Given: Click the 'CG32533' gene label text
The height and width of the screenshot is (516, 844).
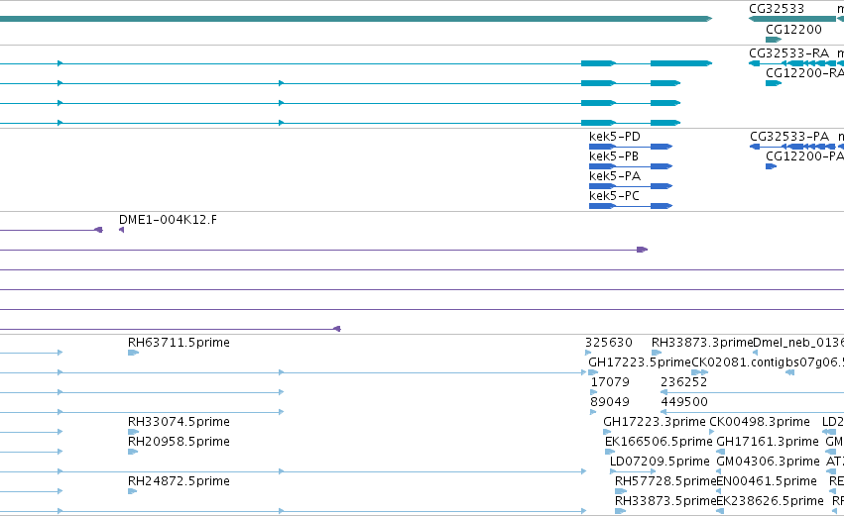Looking at the screenshot, I should [777, 9].
